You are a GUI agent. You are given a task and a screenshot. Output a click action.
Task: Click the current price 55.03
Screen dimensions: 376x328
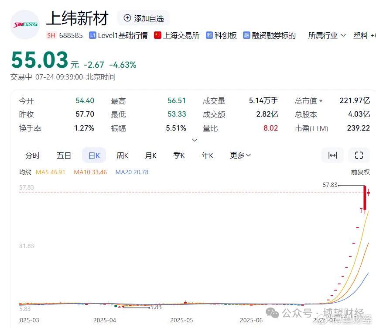[40, 60]
